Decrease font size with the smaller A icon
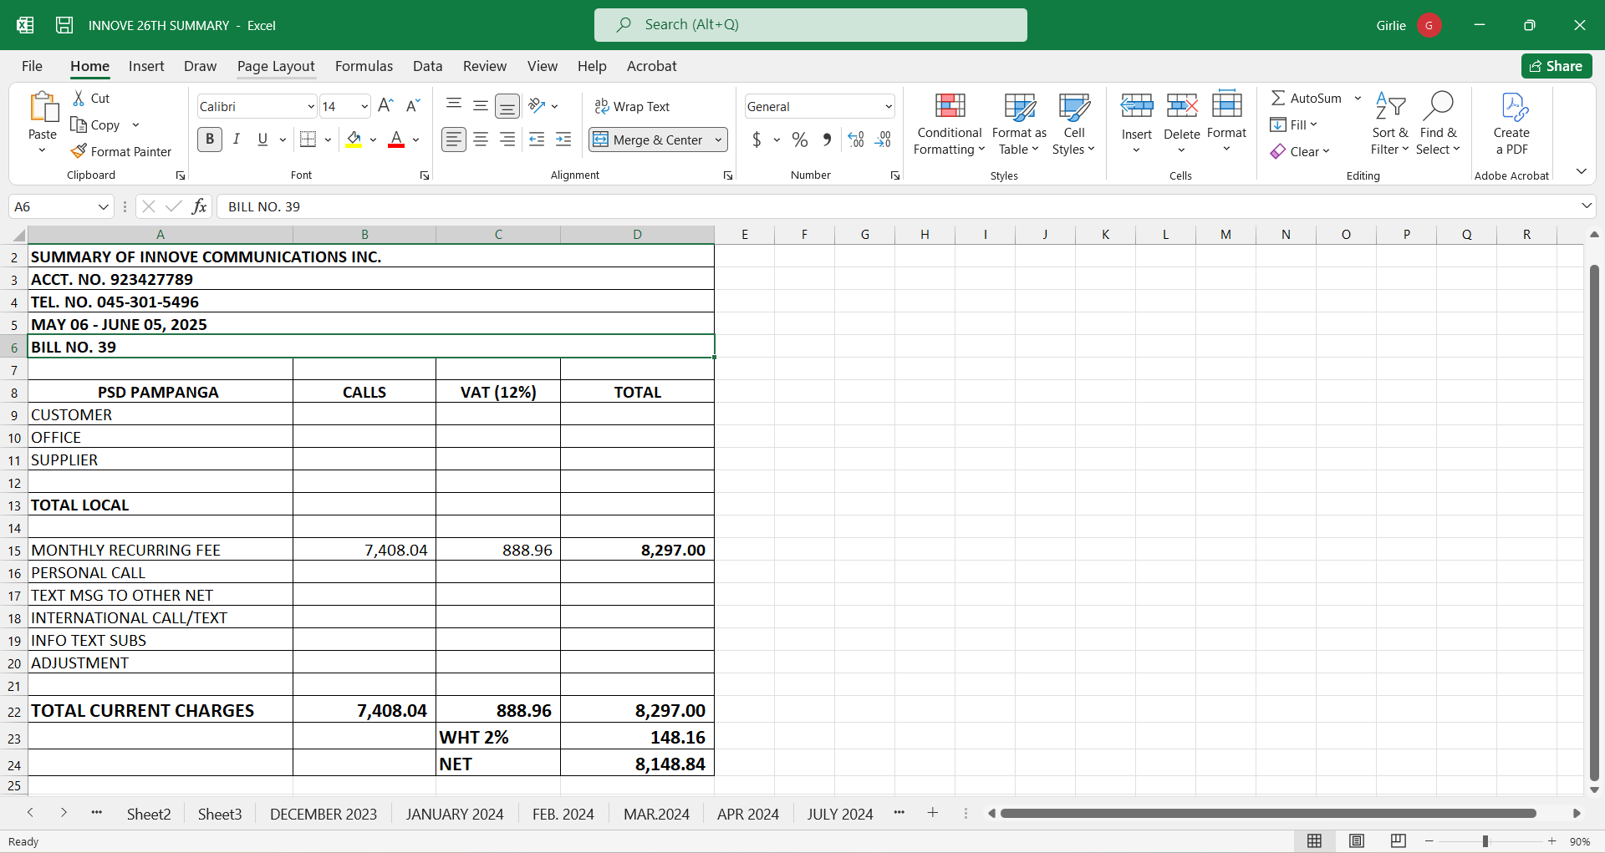Image resolution: width=1605 pixels, height=853 pixels. 413,106
